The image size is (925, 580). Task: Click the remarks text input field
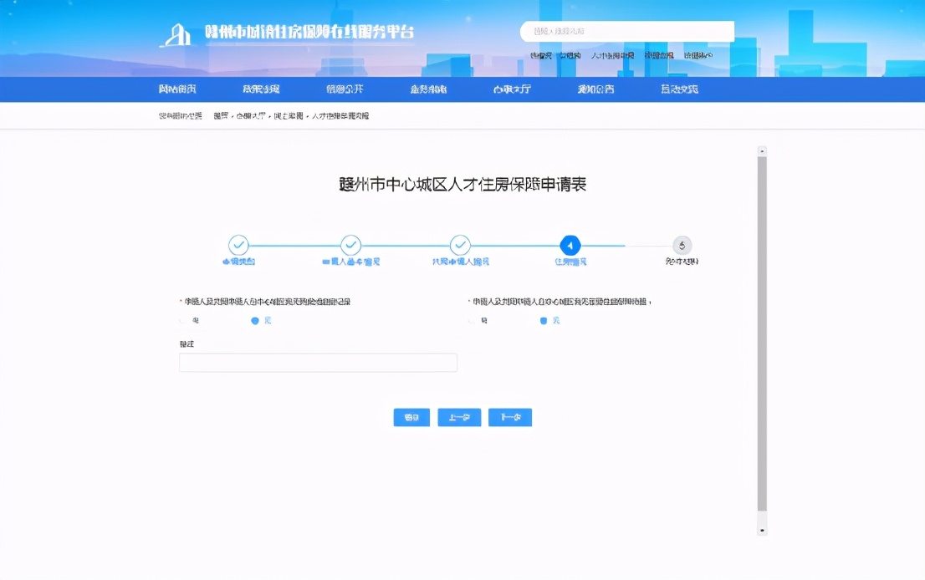click(x=317, y=362)
